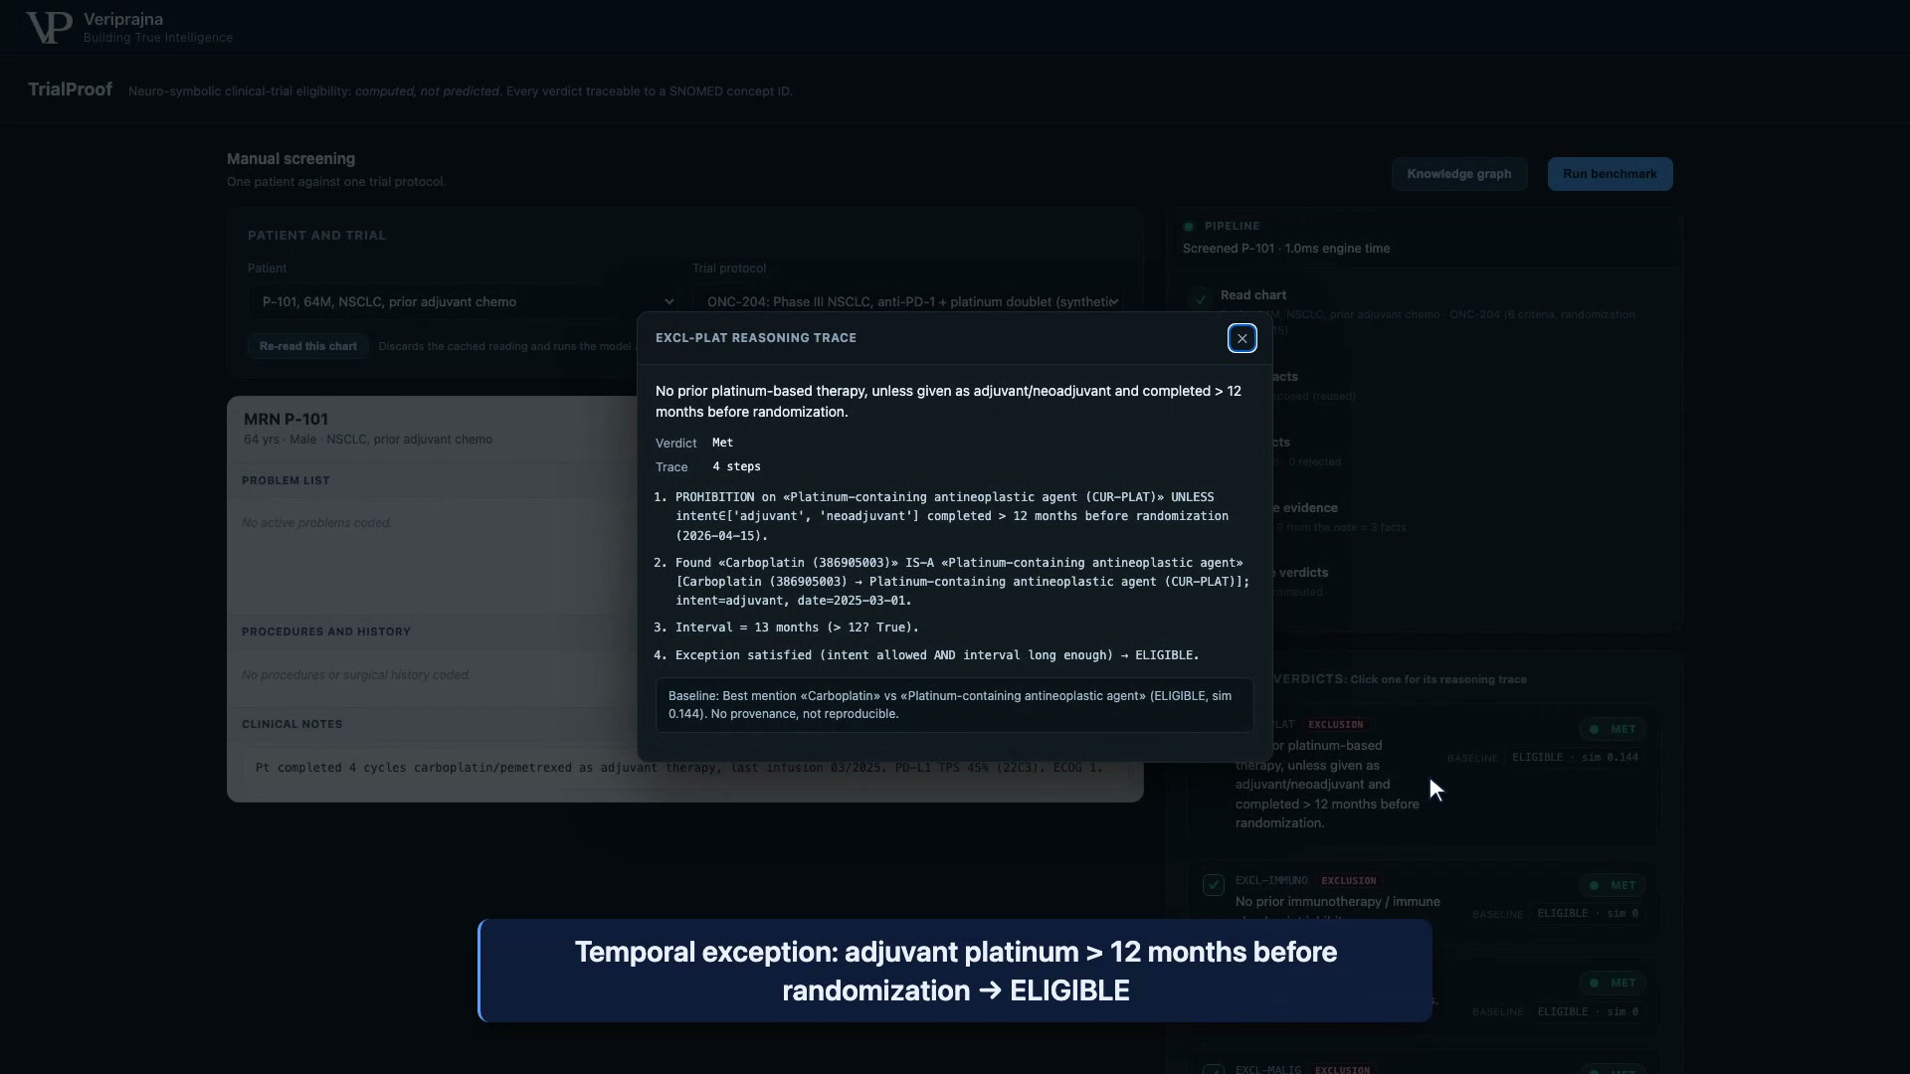The image size is (1910, 1074).
Task: Click the 'Found «Carboplatin (386905003)»' trace step
Action: tap(962, 582)
